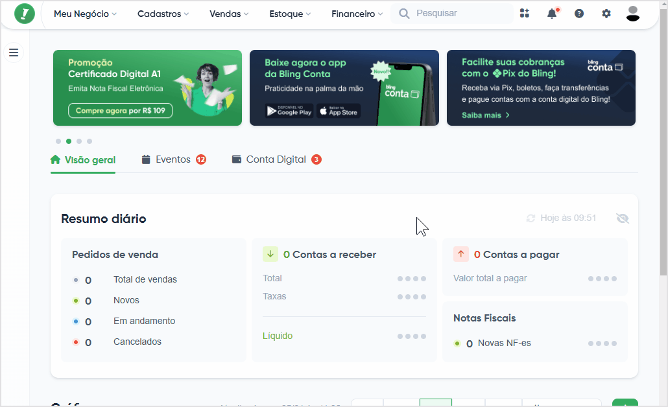Select the first carousel dot
The width and height of the screenshot is (668, 407).
[58, 141]
